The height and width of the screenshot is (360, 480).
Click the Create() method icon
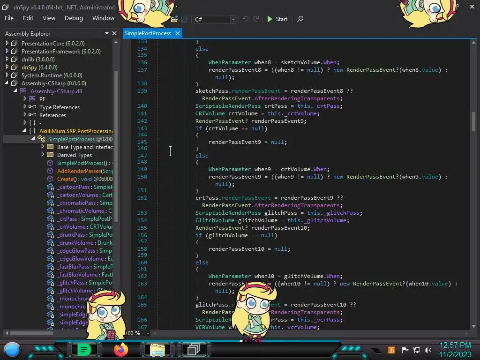click(50, 179)
